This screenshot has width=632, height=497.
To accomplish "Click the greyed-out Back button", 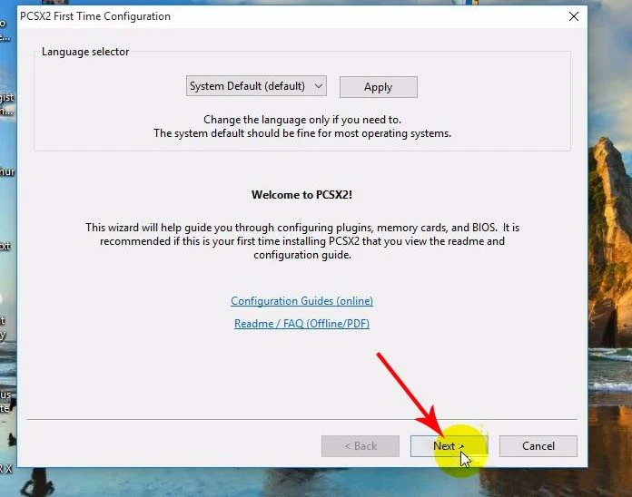I will (360, 446).
